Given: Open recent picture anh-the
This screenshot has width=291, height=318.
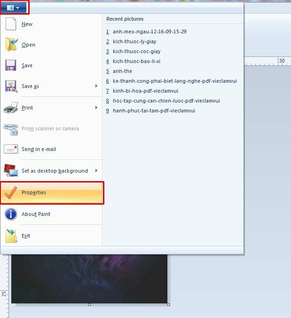Looking at the screenshot, I should coord(122,71).
